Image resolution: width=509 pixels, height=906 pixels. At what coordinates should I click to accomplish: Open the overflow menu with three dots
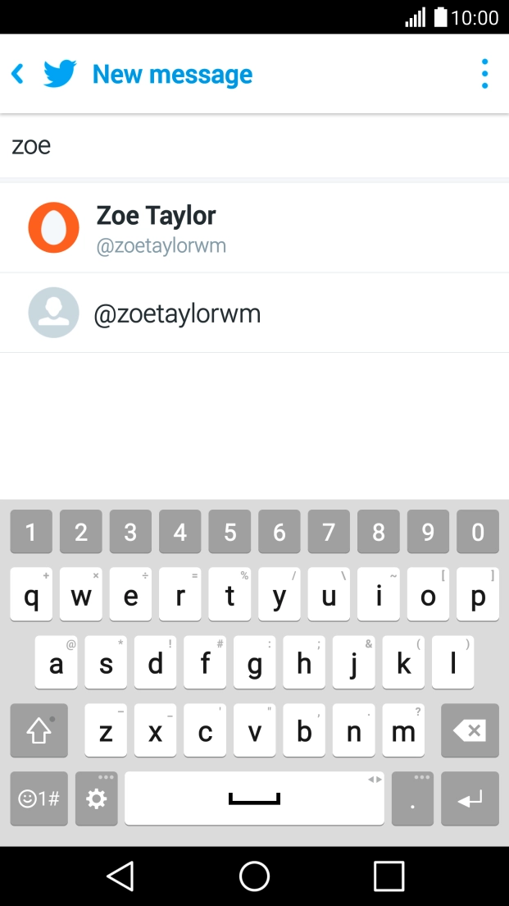[x=484, y=73]
